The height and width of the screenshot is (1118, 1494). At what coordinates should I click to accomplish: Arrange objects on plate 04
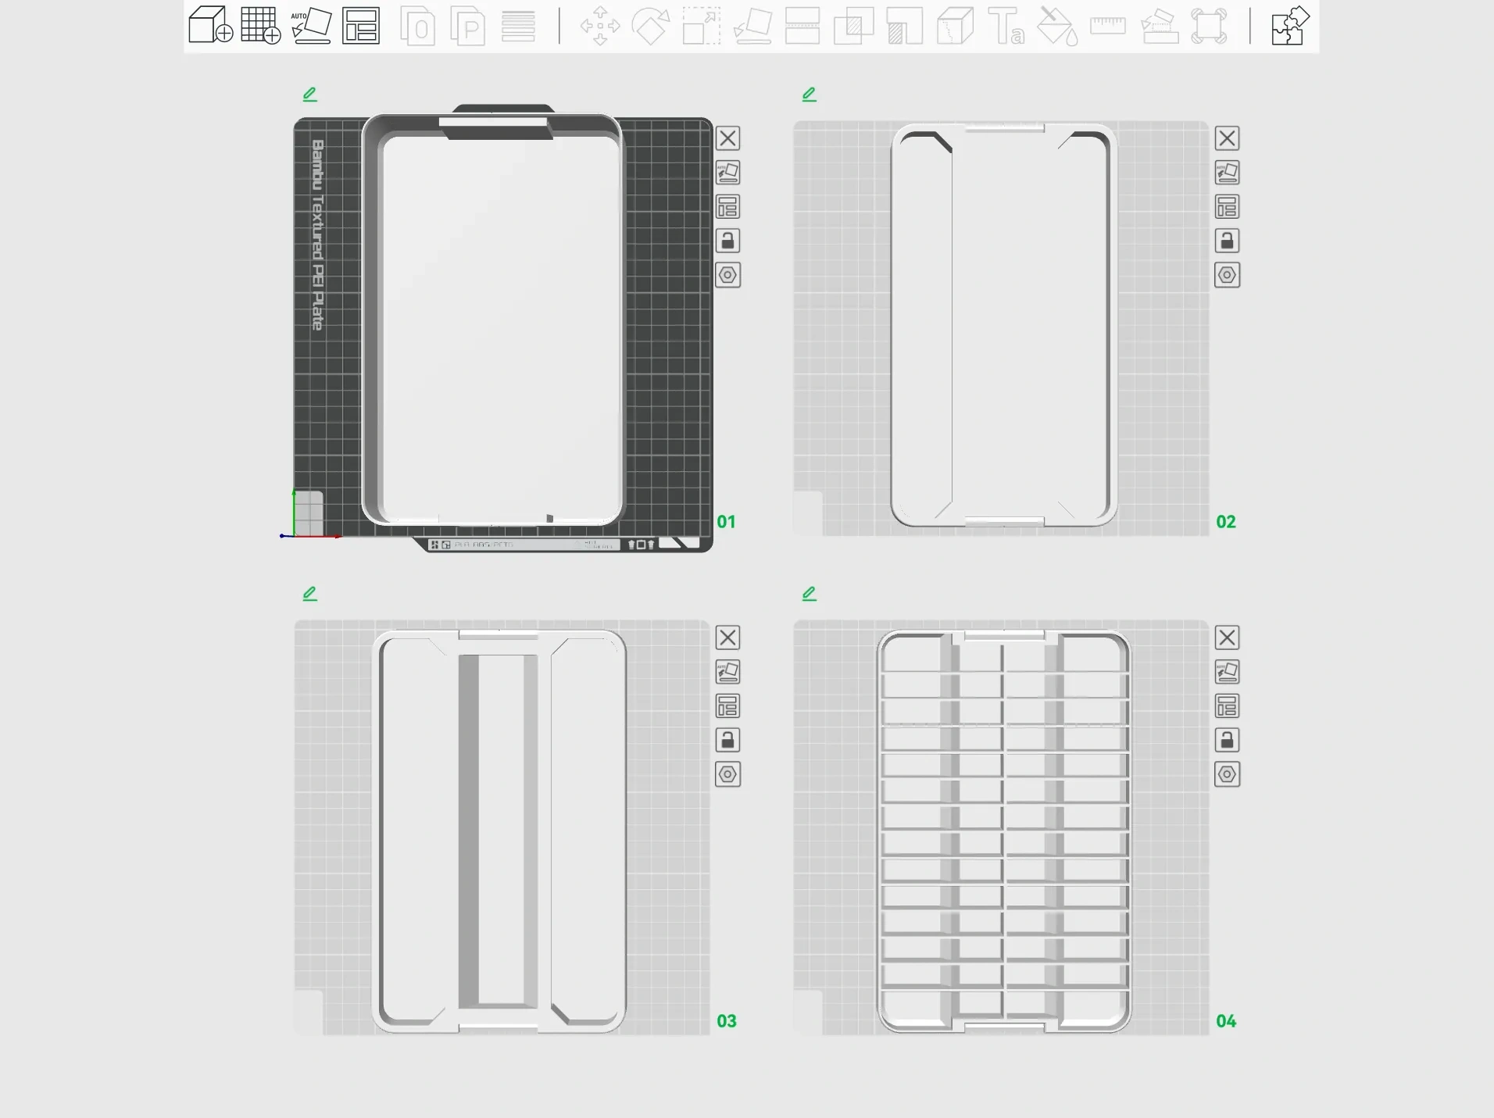coord(1227,706)
